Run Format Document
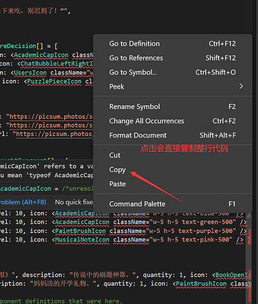Viewport: 258px width, 304px height. click(x=172, y=135)
